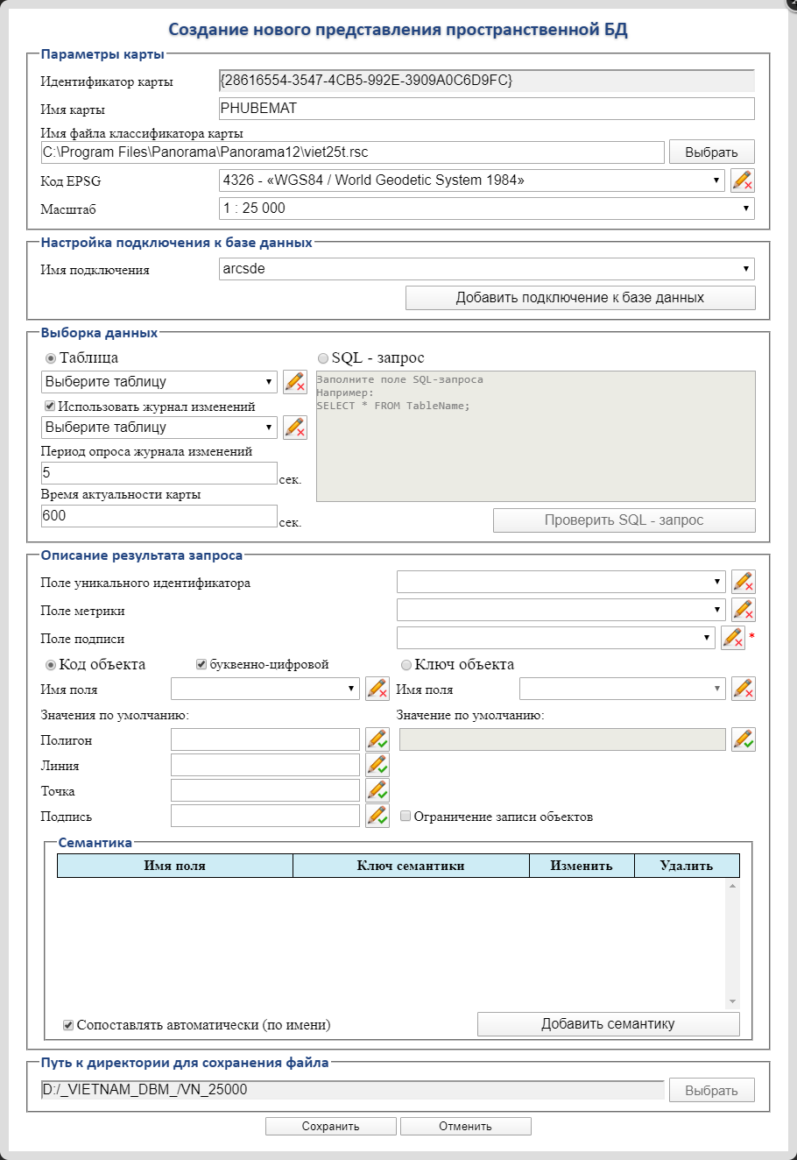Viewport: 797px width, 1160px height.
Task: Click pencil icon for Точка default value
Action: [377, 791]
